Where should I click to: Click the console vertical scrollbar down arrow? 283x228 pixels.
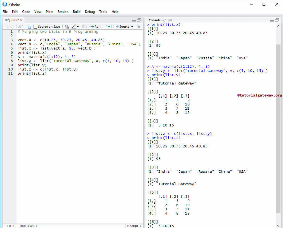(x=278, y=225)
